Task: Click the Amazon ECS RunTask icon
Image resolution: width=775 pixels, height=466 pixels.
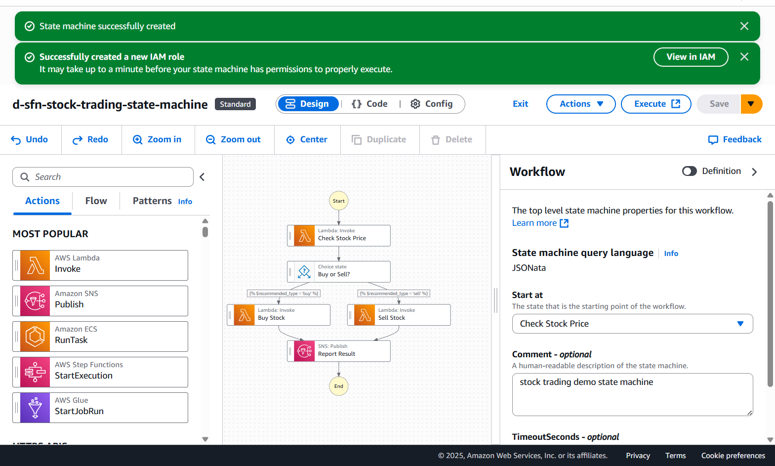Action: click(35, 337)
